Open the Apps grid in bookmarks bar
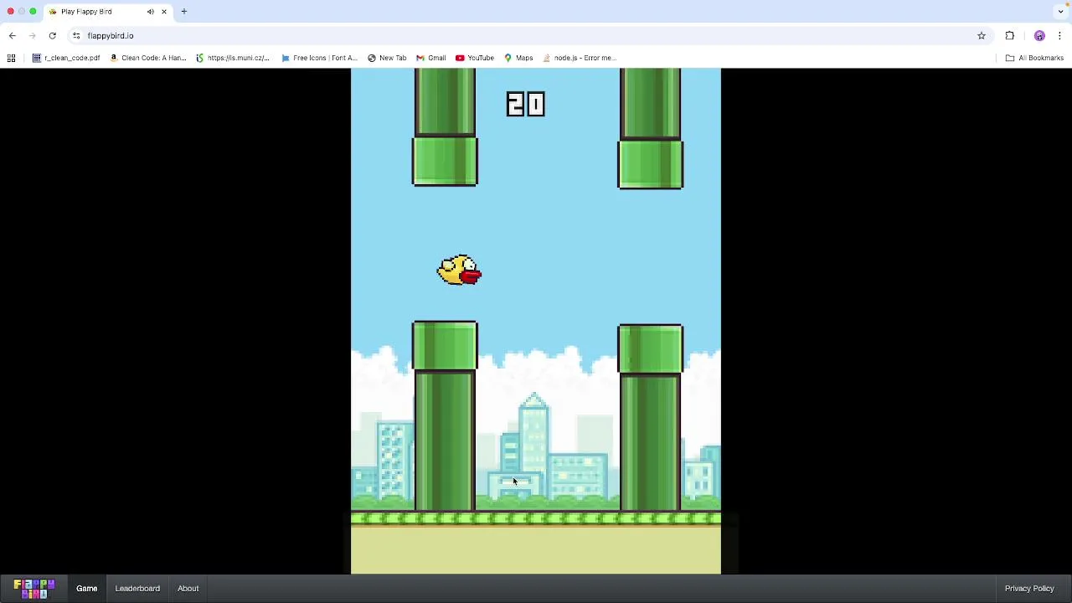Image resolution: width=1072 pixels, height=603 pixels. (x=11, y=58)
